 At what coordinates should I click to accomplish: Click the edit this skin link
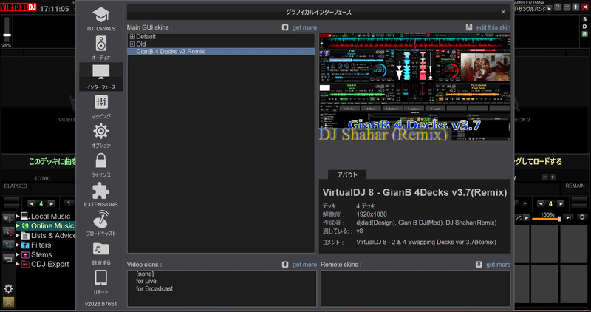(493, 27)
